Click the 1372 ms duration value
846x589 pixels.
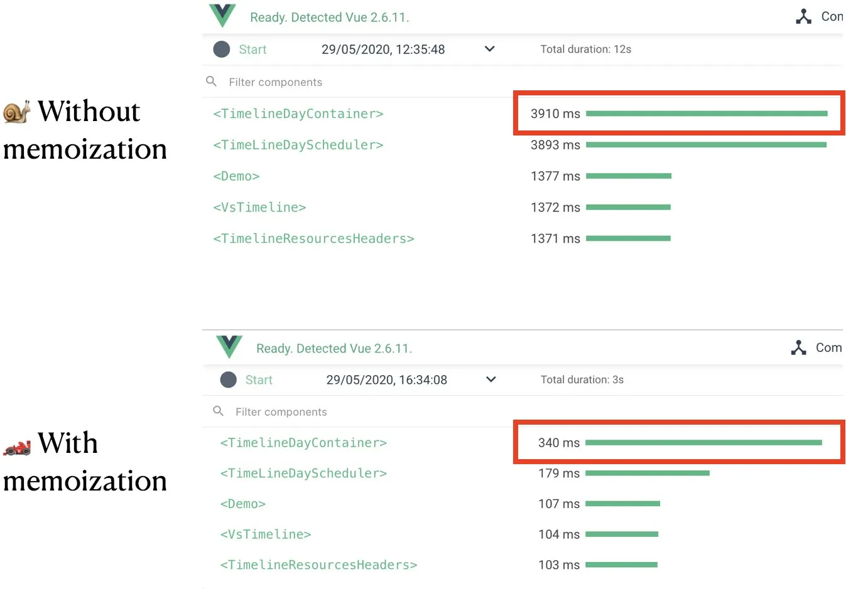point(555,207)
